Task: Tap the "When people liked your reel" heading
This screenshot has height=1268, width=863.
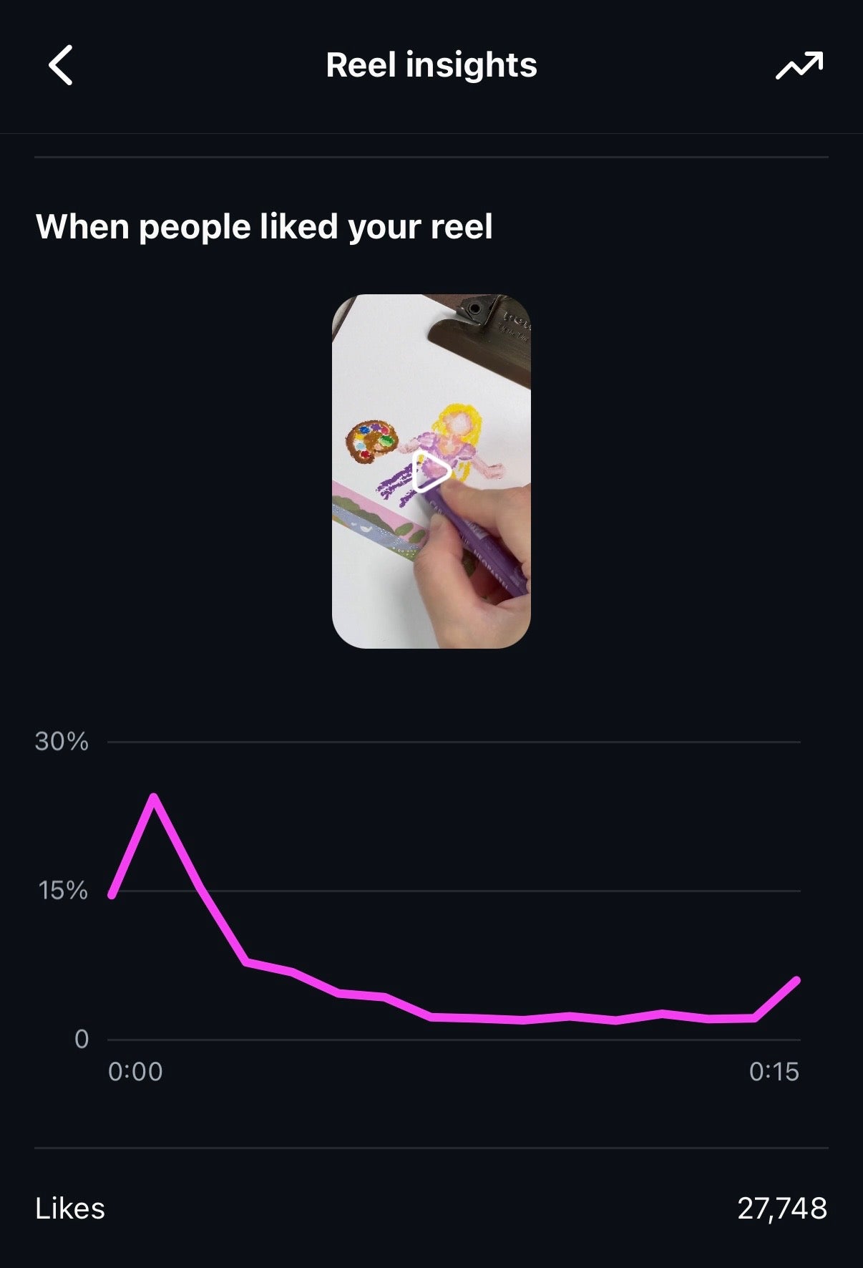Action: pos(264,227)
